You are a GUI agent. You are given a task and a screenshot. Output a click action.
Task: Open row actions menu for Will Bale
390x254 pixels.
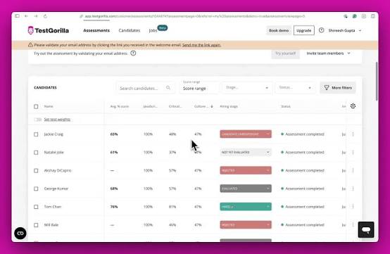(x=353, y=224)
